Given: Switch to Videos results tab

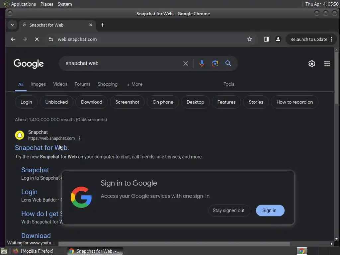Looking at the screenshot, I should point(60,84).
